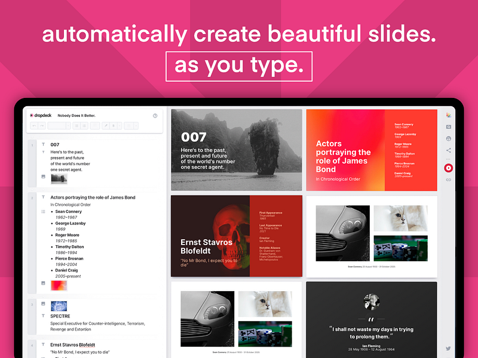Click the T icon beside Ernst Stavros Blofeldt

point(43,345)
